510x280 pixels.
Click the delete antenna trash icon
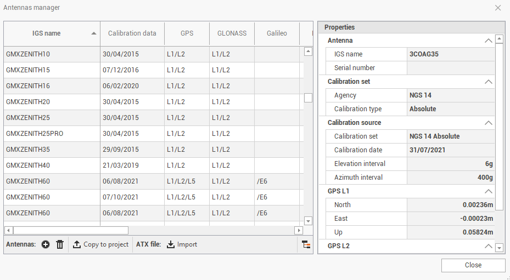click(60, 244)
